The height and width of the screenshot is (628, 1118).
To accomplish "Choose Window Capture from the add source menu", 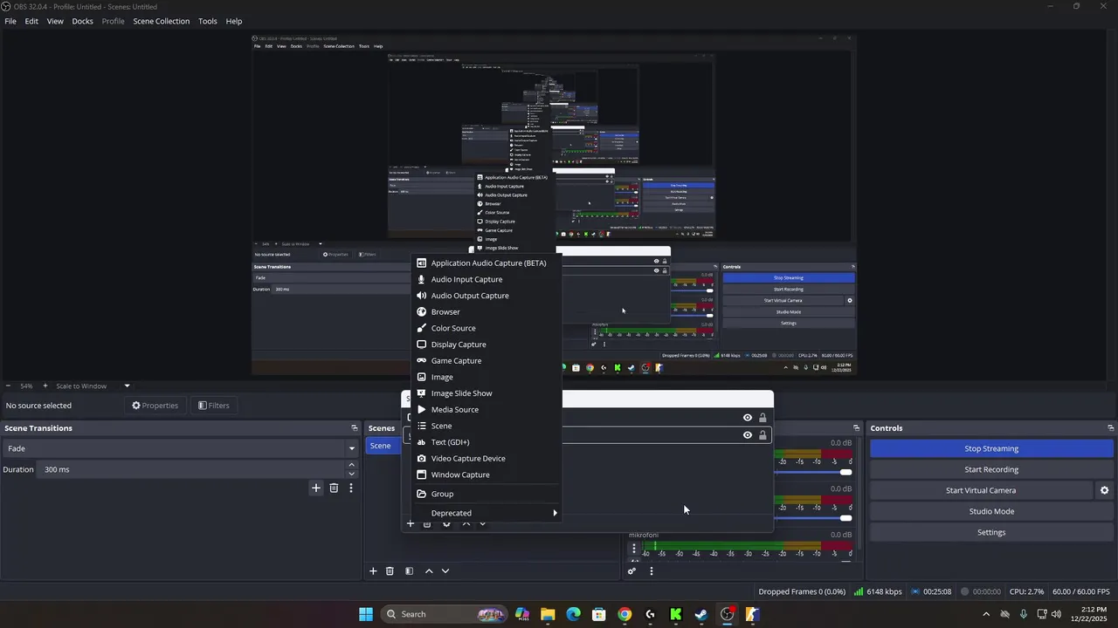I will click(487, 474).
